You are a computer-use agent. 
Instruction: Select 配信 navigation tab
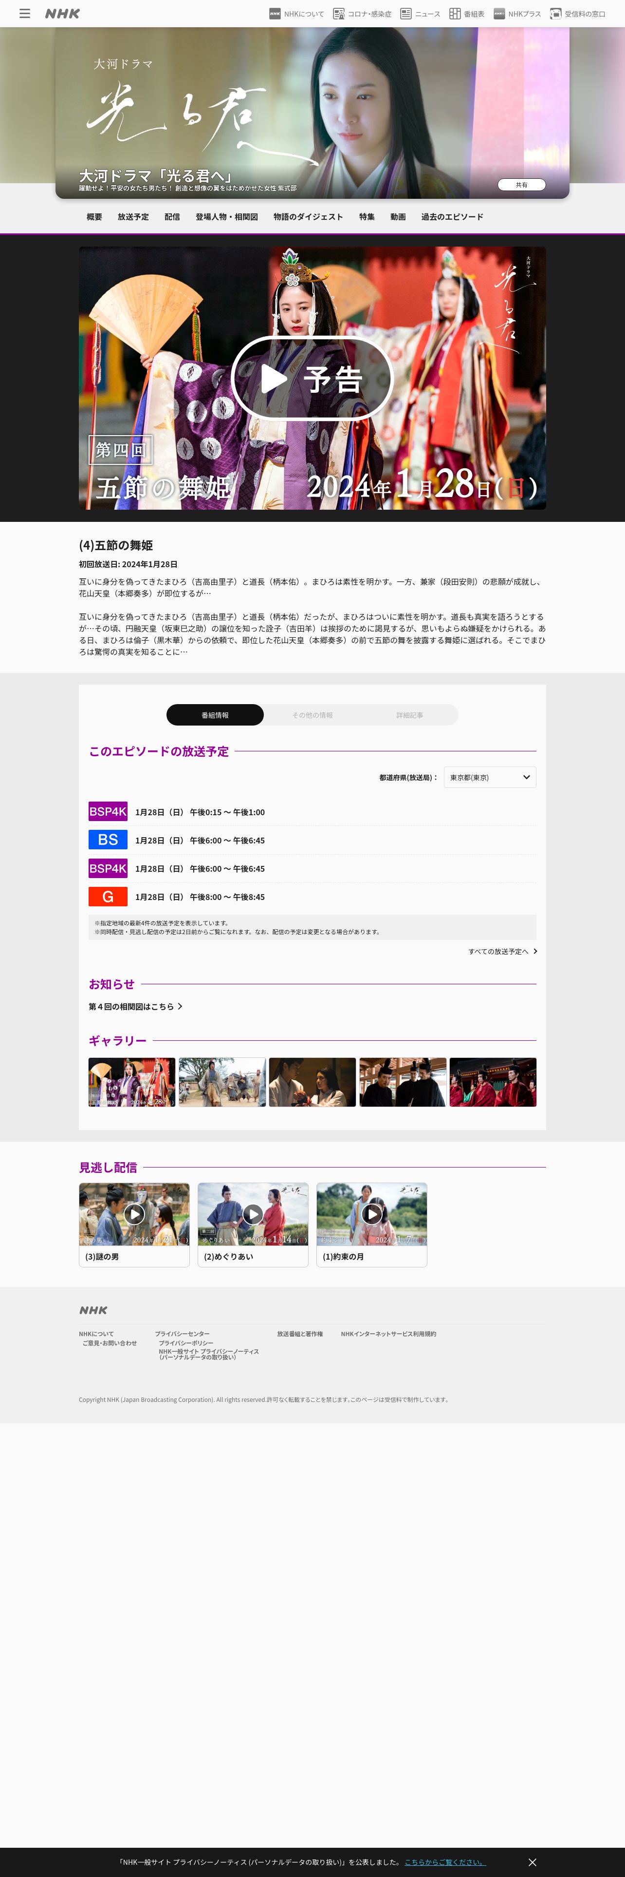click(x=172, y=216)
